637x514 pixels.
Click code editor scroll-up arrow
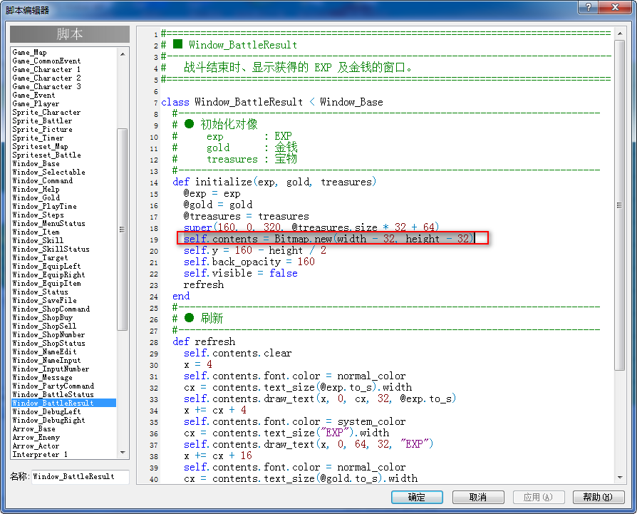coord(619,34)
